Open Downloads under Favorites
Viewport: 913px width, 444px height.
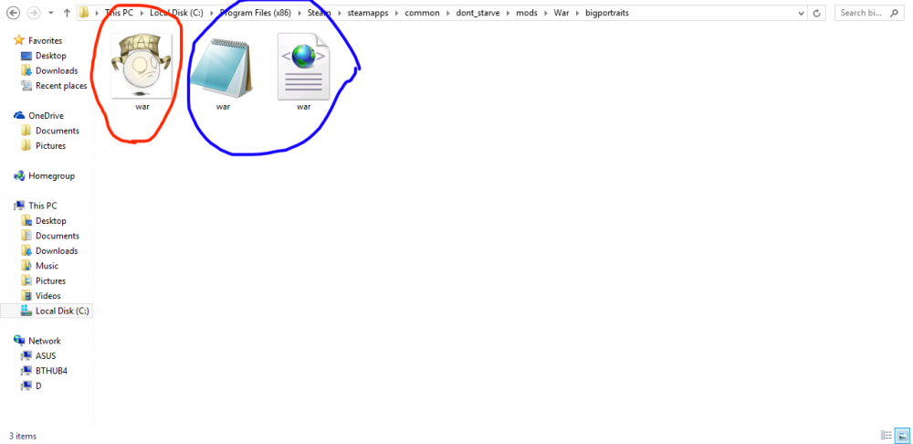click(x=57, y=70)
